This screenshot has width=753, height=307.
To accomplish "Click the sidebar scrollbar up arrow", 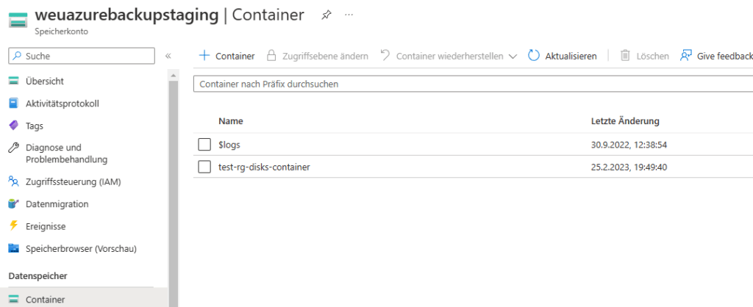I will [174, 76].
